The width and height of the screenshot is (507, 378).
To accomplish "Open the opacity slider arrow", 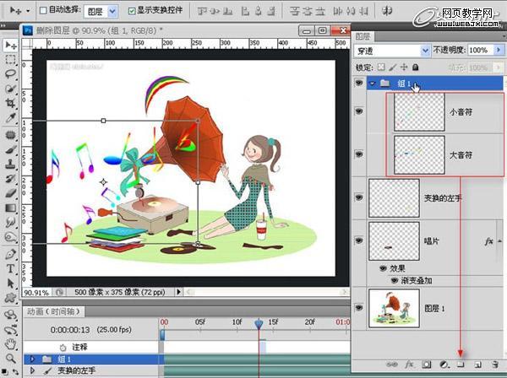I will (498, 51).
